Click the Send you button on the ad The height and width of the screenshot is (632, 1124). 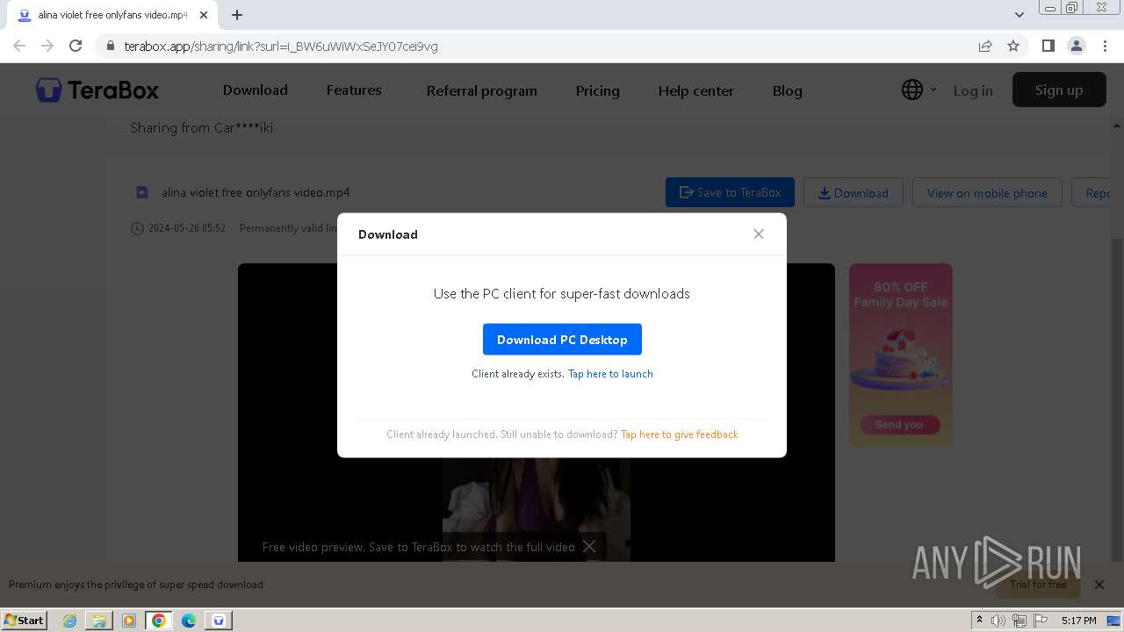(x=899, y=425)
